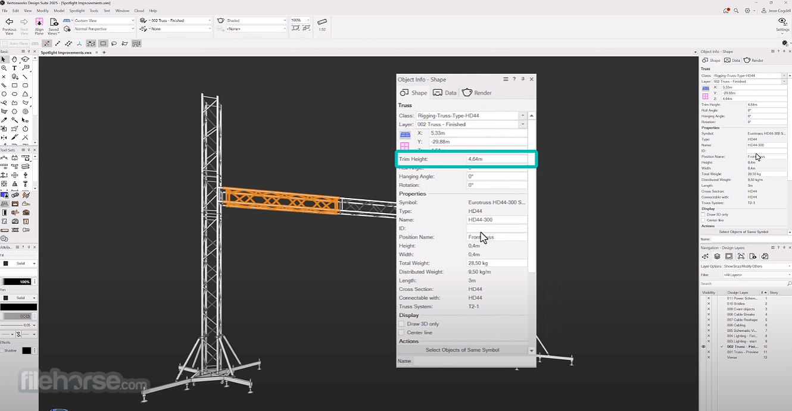Expand the Rigging-Truss-Type-HD44 class dropdown

click(523, 115)
